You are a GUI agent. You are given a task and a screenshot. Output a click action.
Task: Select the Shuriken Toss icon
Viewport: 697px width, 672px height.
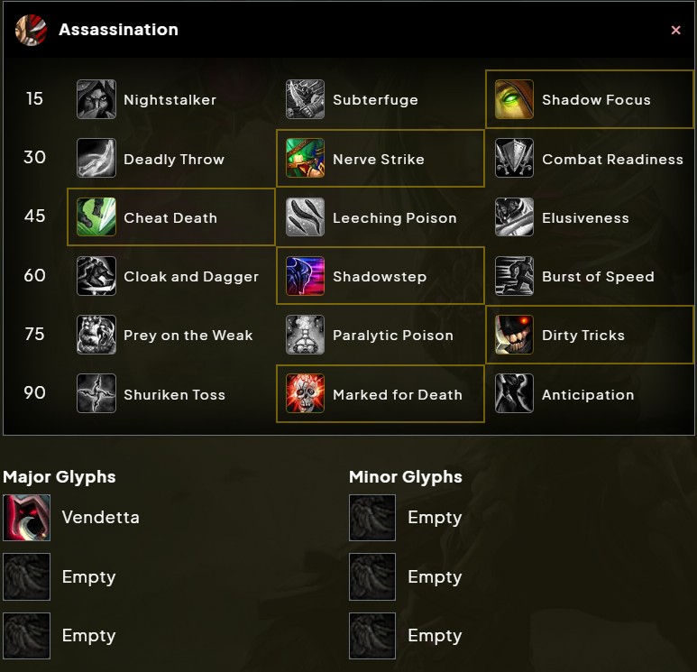tap(96, 394)
